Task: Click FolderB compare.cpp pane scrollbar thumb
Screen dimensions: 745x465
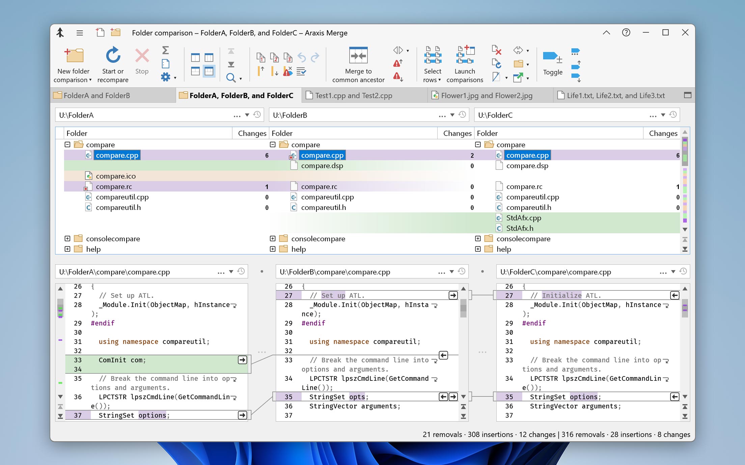Action: [463, 308]
